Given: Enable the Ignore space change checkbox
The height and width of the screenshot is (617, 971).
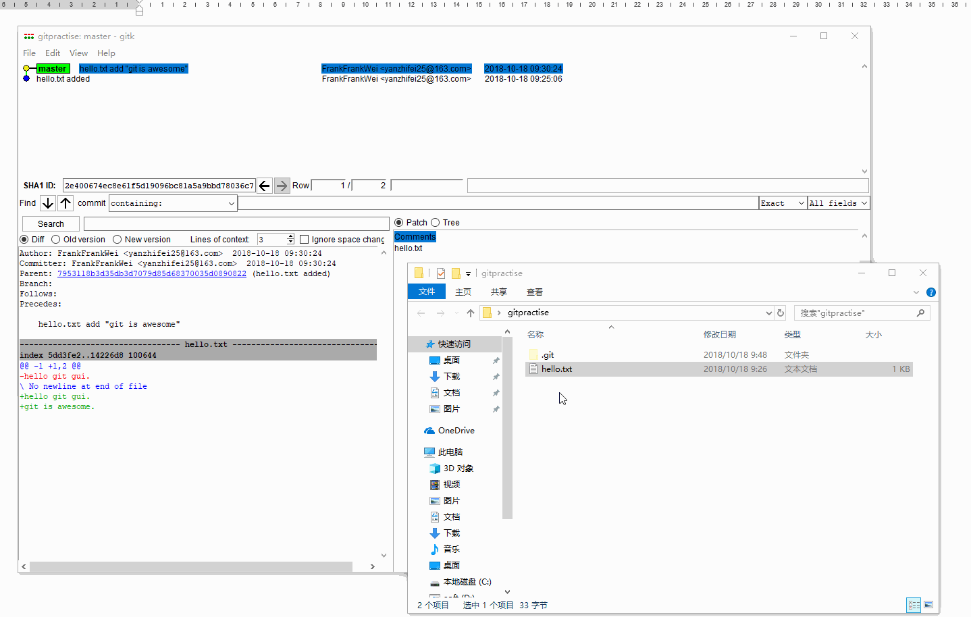Looking at the screenshot, I should click(304, 239).
